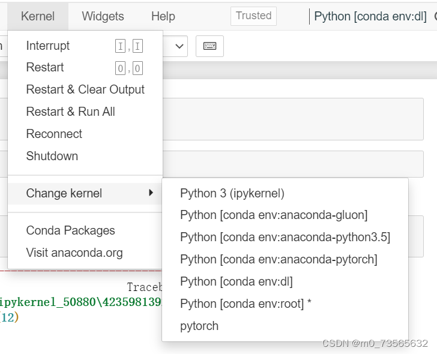This screenshot has height=354, width=437.
Task: Open the Widgets menu
Action: (103, 16)
